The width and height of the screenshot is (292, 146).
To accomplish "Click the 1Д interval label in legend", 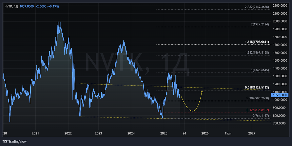I will (16, 6).
